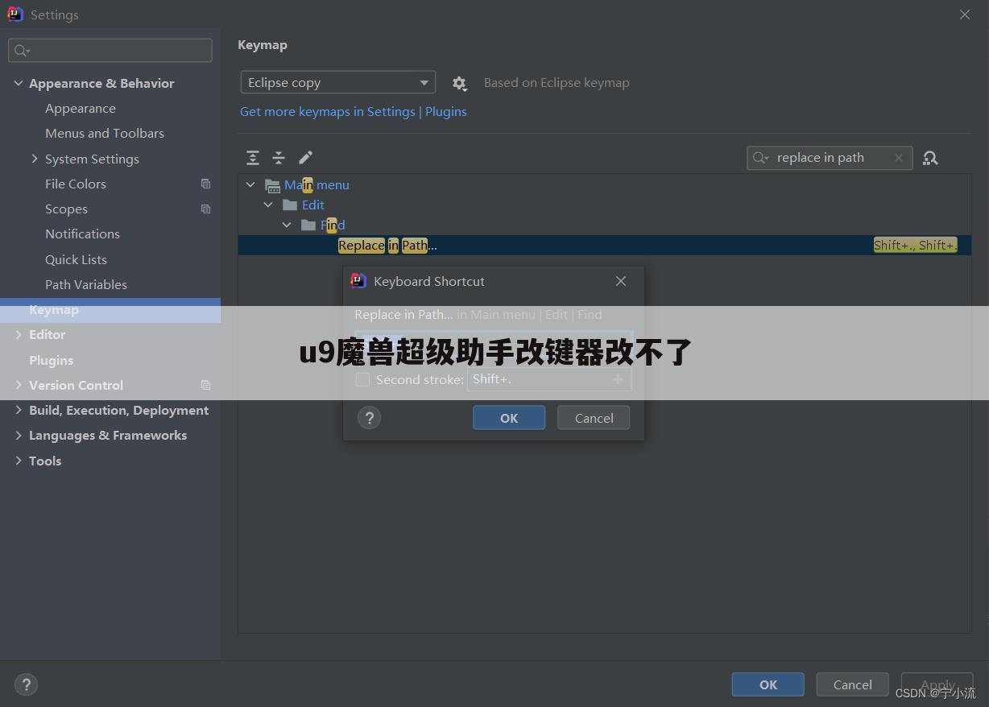
Task: Click Second stroke input showing Shift+.
Action: pos(549,379)
